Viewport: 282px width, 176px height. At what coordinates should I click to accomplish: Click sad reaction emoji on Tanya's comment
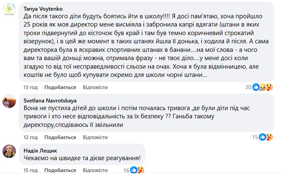262,87
